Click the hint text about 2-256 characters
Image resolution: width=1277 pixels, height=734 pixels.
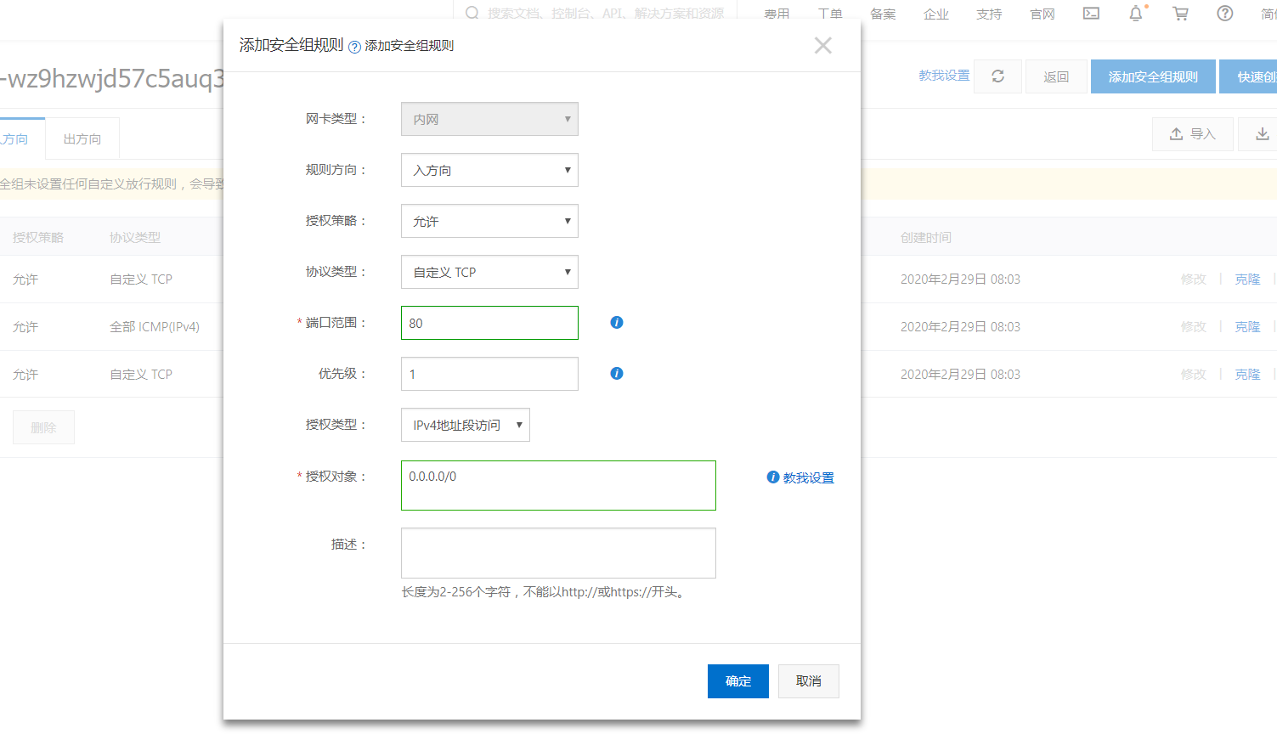[545, 592]
